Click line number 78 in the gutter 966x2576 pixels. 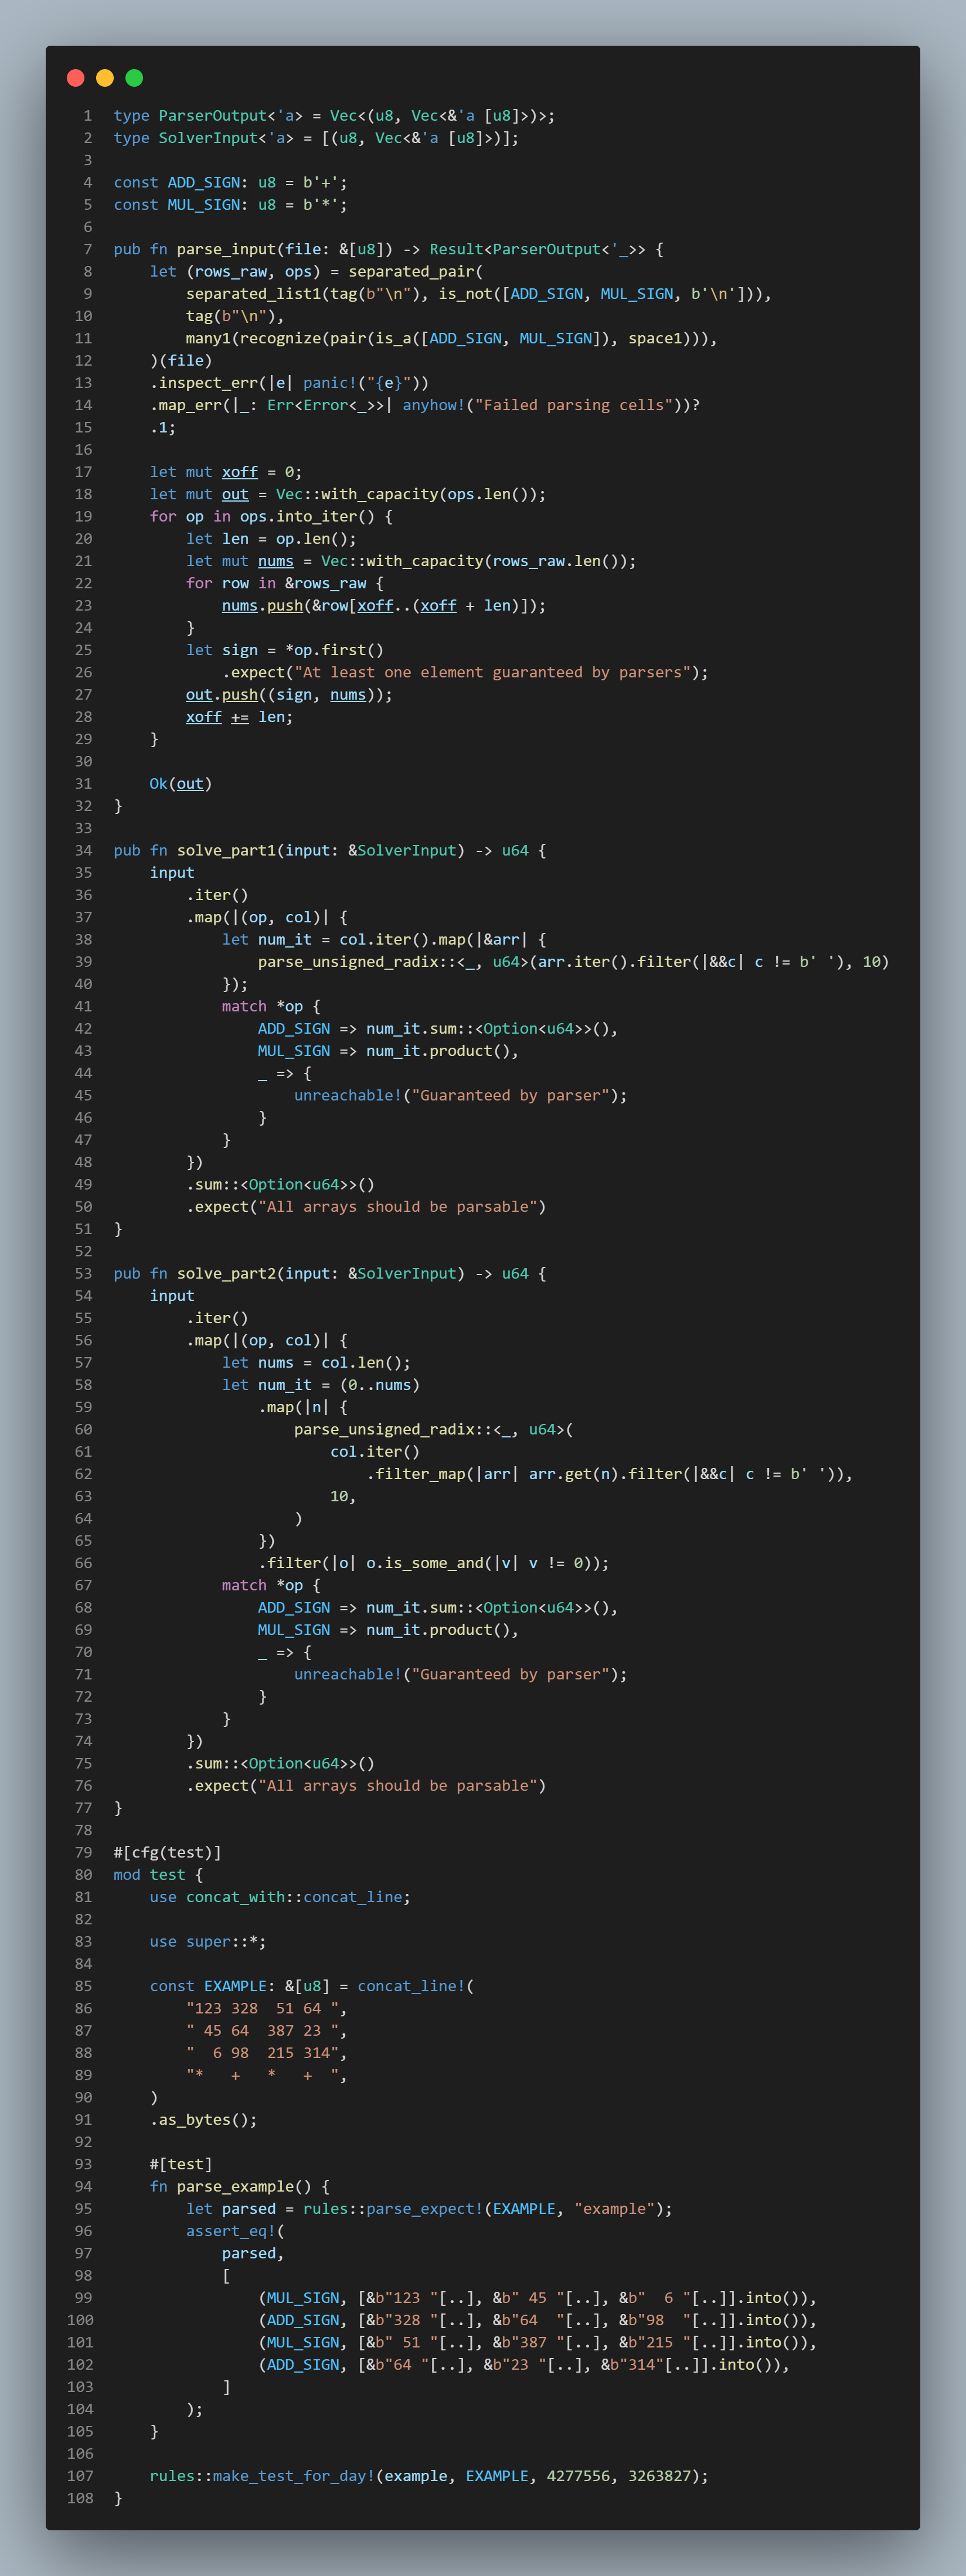point(83,1830)
